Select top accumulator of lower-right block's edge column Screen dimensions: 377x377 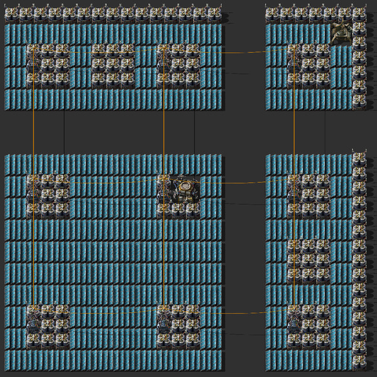coord(359,159)
